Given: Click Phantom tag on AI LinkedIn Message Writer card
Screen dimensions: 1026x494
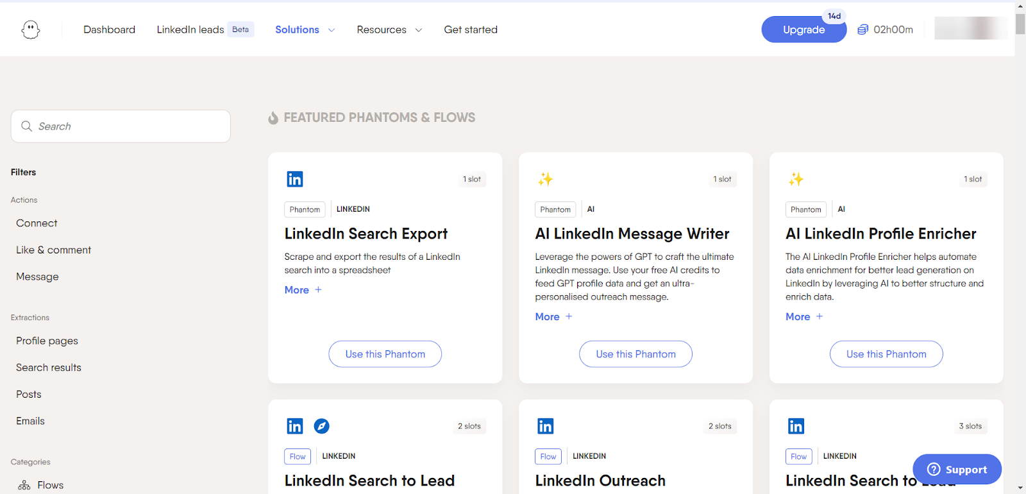Looking at the screenshot, I should 555,210.
